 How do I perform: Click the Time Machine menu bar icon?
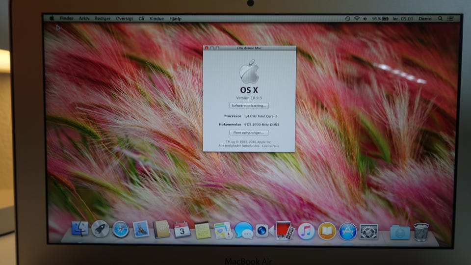pos(347,19)
